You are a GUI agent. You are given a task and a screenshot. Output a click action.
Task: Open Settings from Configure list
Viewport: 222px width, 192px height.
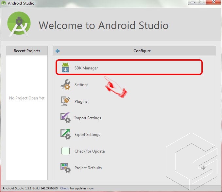click(x=81, y=85)
